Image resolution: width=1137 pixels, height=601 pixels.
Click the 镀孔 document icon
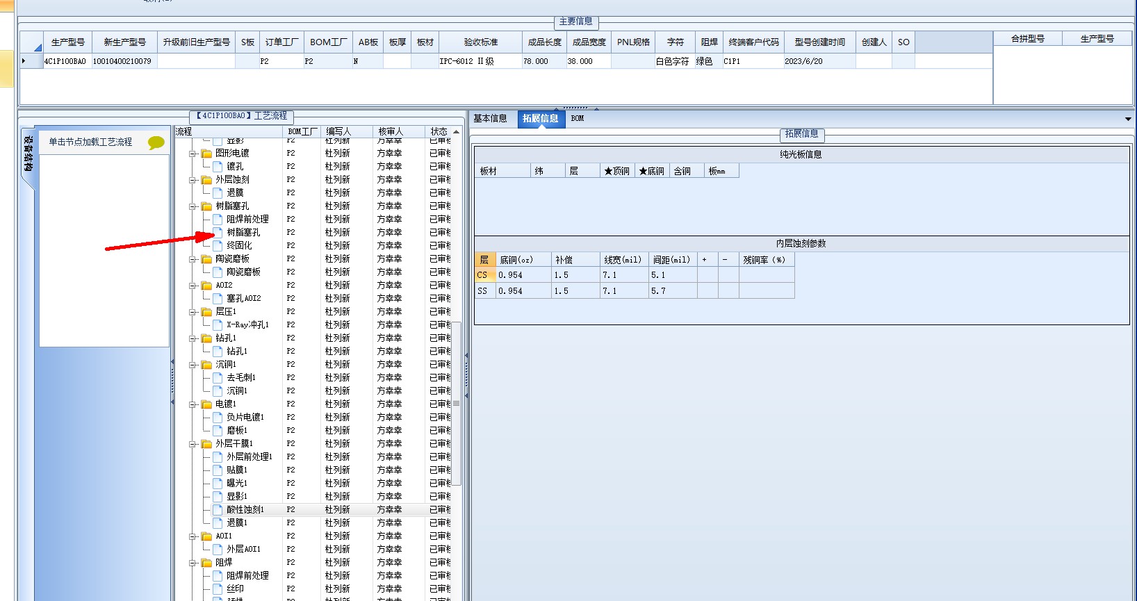pyautogui.click(x=218, y=167)
